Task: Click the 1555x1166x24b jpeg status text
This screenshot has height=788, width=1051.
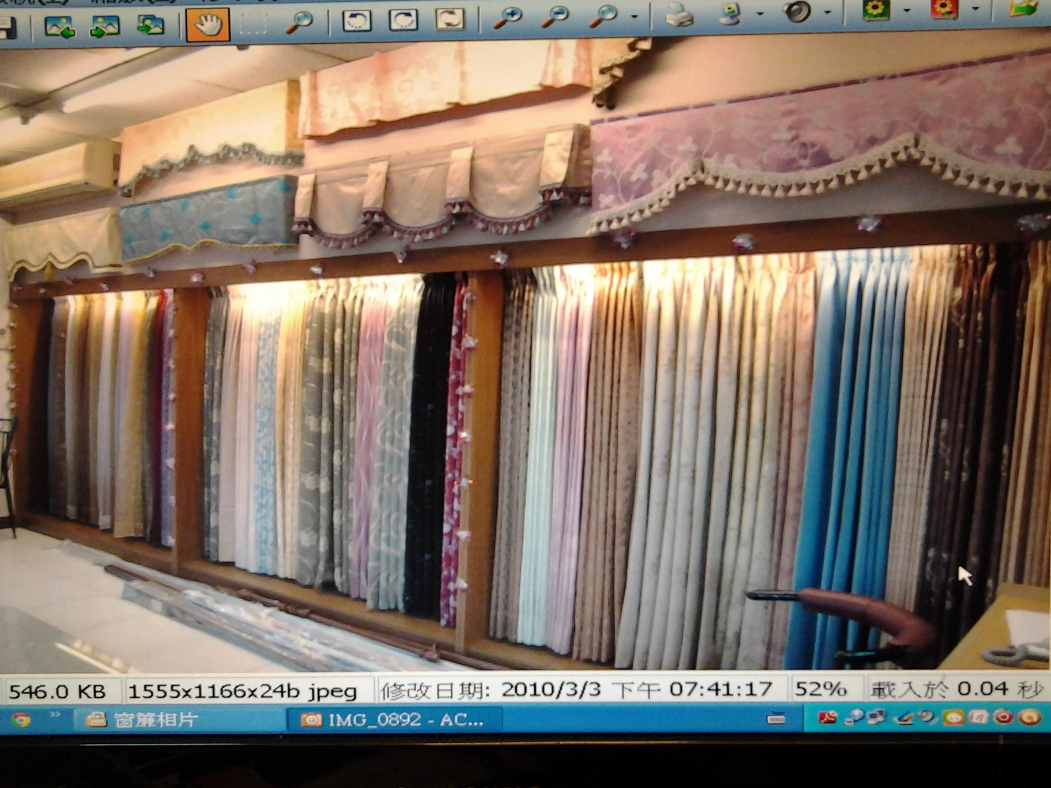Action: (x=242, y=692)
